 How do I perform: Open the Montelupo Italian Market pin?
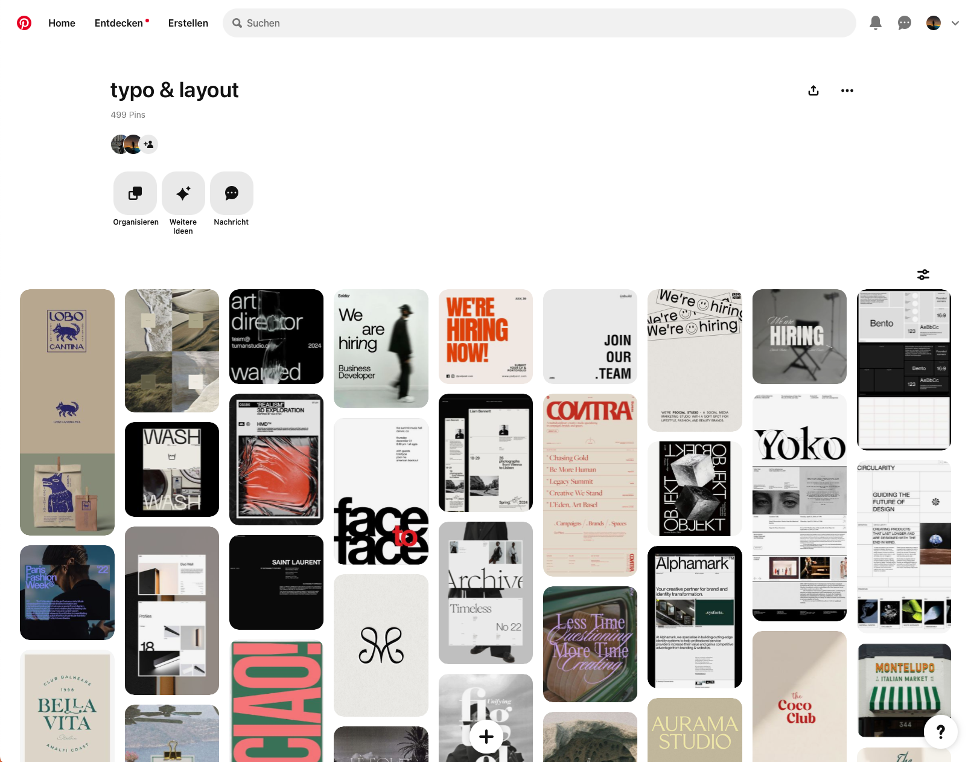click(x=904, y=690)
